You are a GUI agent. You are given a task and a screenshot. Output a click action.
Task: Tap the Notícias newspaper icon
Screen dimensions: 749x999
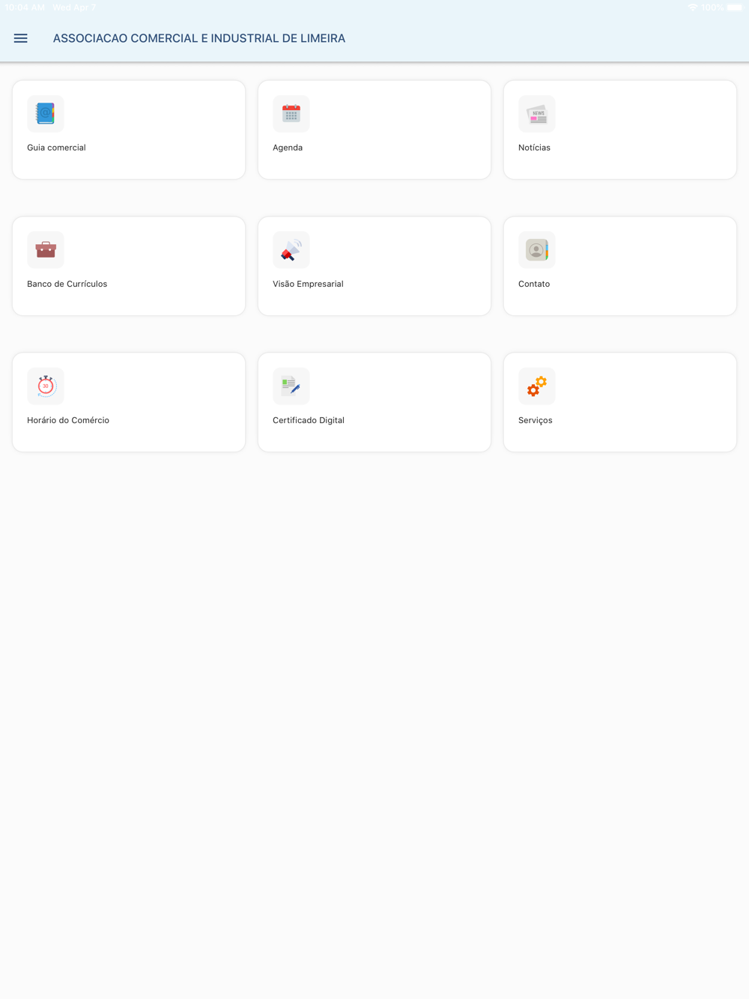(x=537, y=114)
